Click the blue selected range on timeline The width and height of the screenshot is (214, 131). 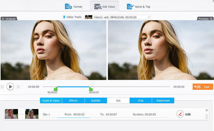coord(73,87)
